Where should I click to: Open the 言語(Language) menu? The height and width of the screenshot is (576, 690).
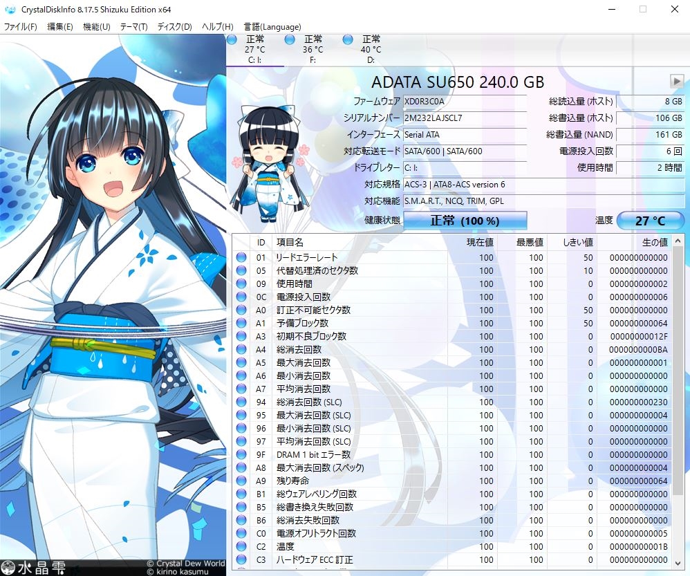click(272, 27)
